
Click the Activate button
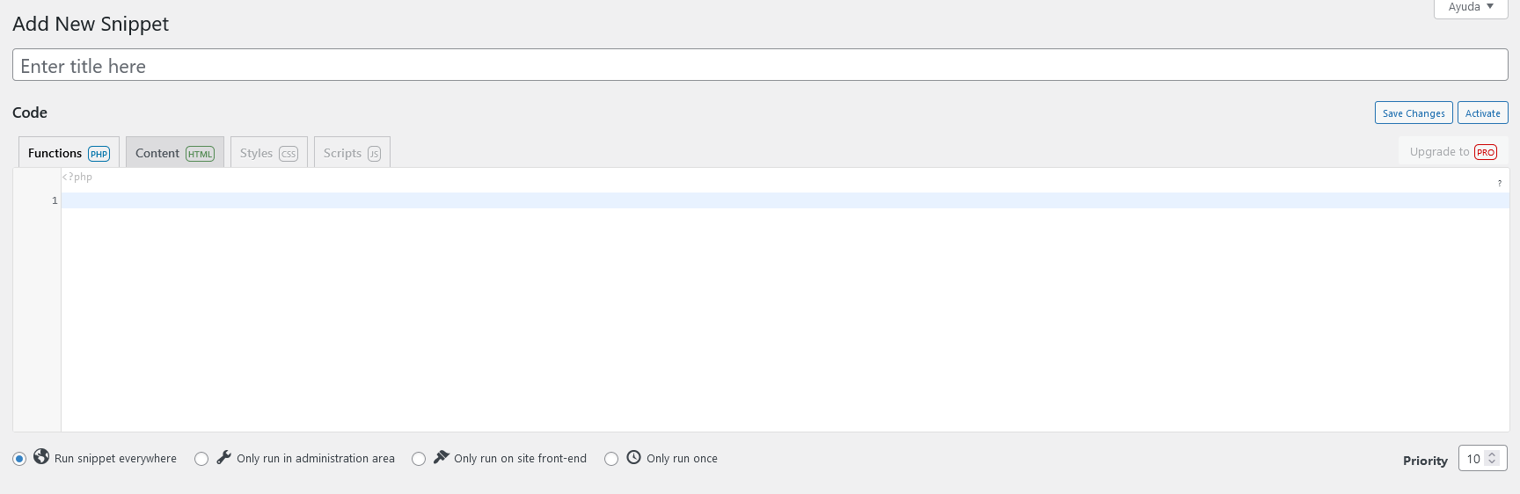click(1483, 113)
